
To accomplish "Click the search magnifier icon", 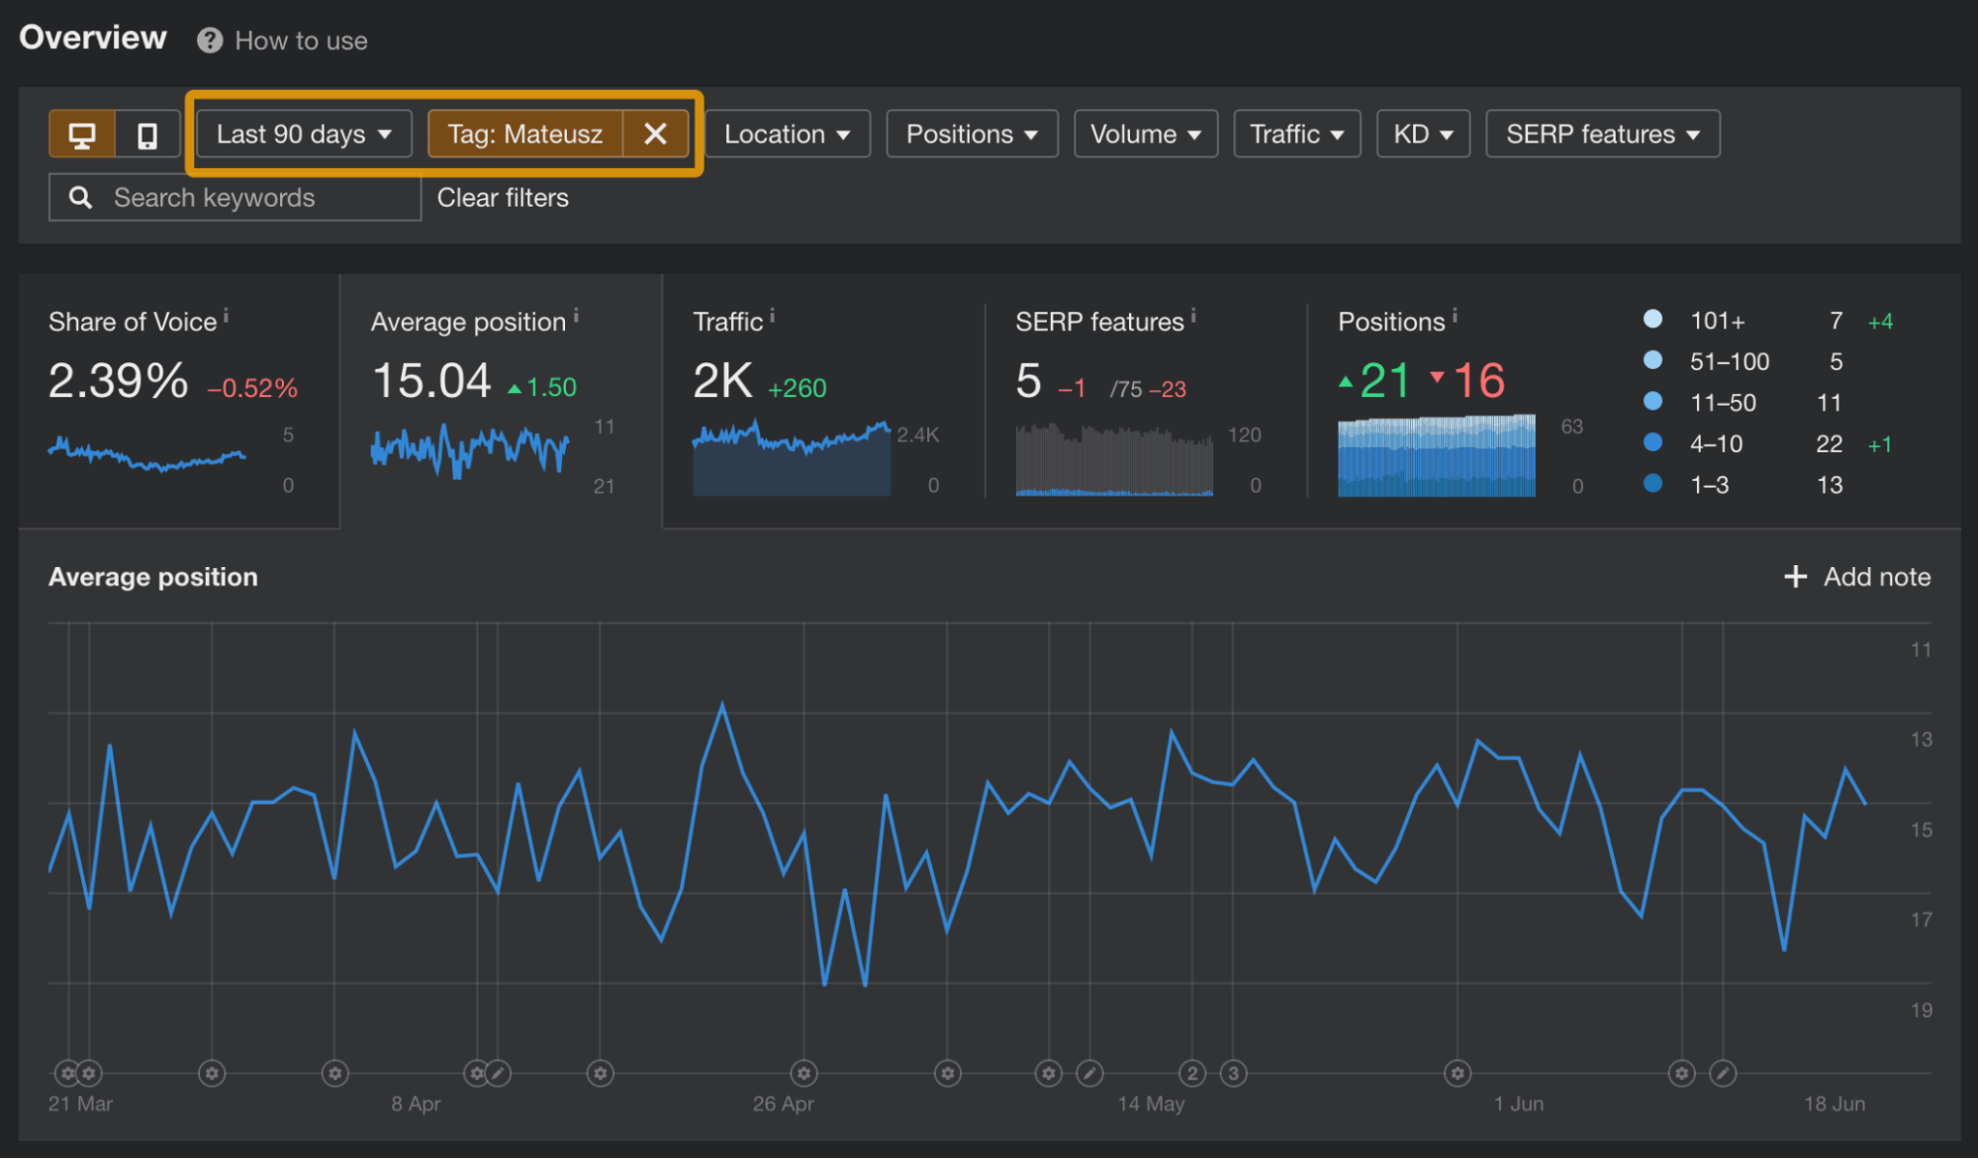I will pyautogui.click(x=79, y=197).
